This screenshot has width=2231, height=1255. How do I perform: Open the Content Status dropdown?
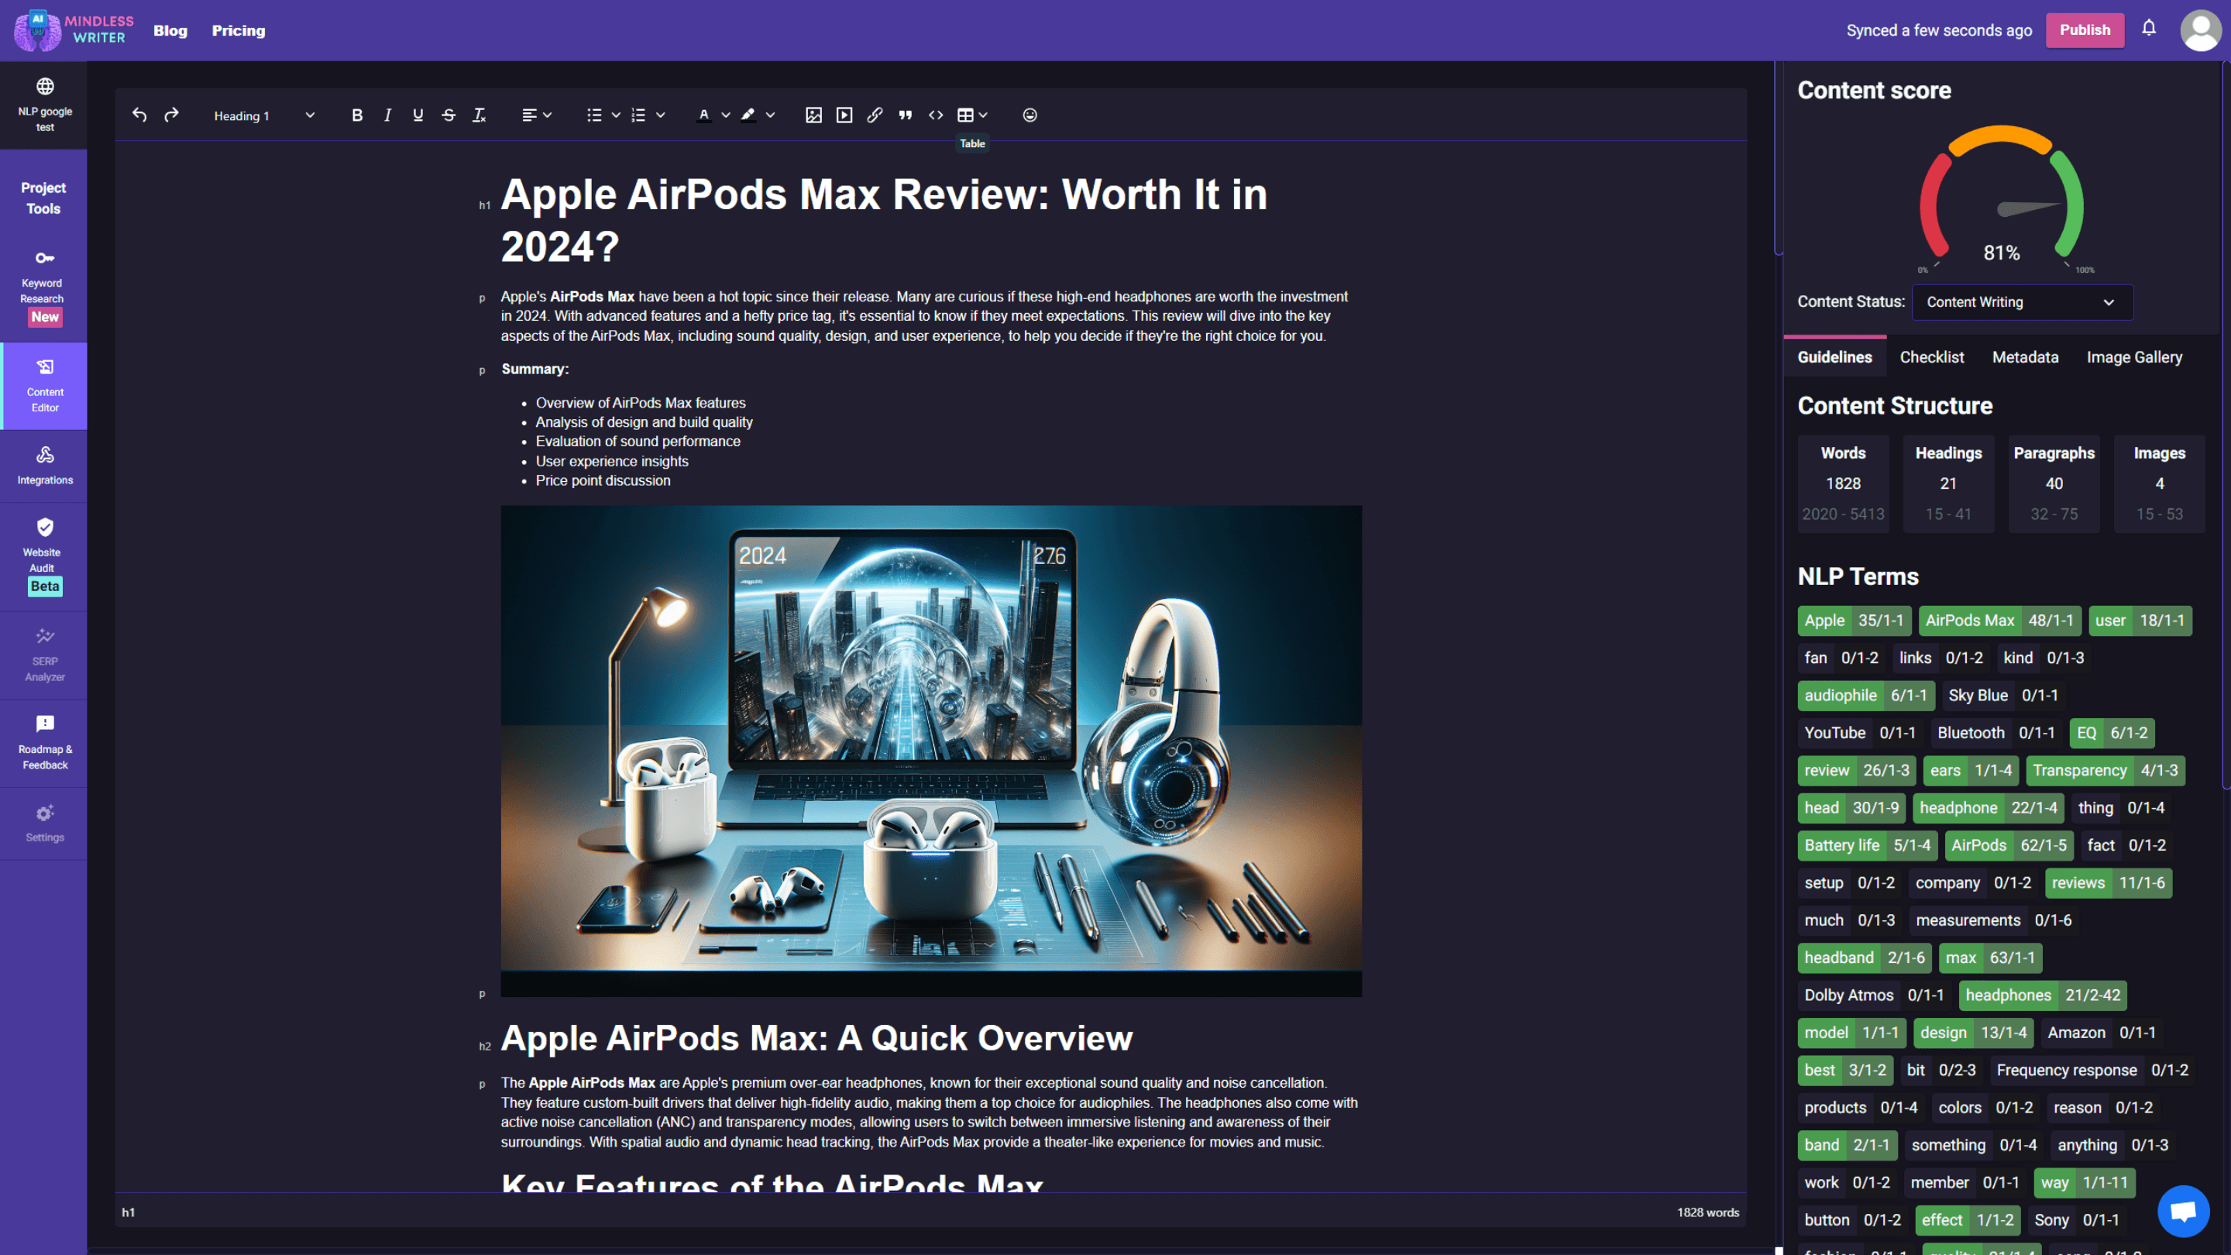click(2023, 302)
